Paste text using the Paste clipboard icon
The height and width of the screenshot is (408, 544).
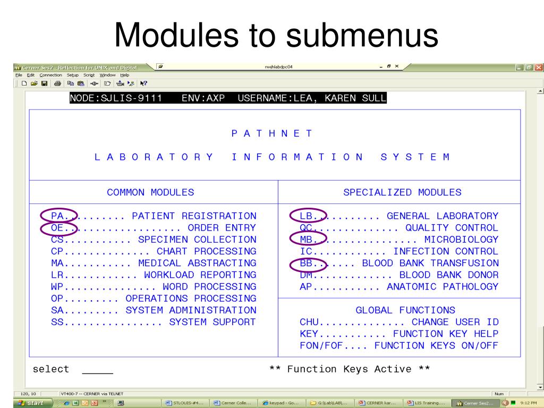tap(81, 83)
